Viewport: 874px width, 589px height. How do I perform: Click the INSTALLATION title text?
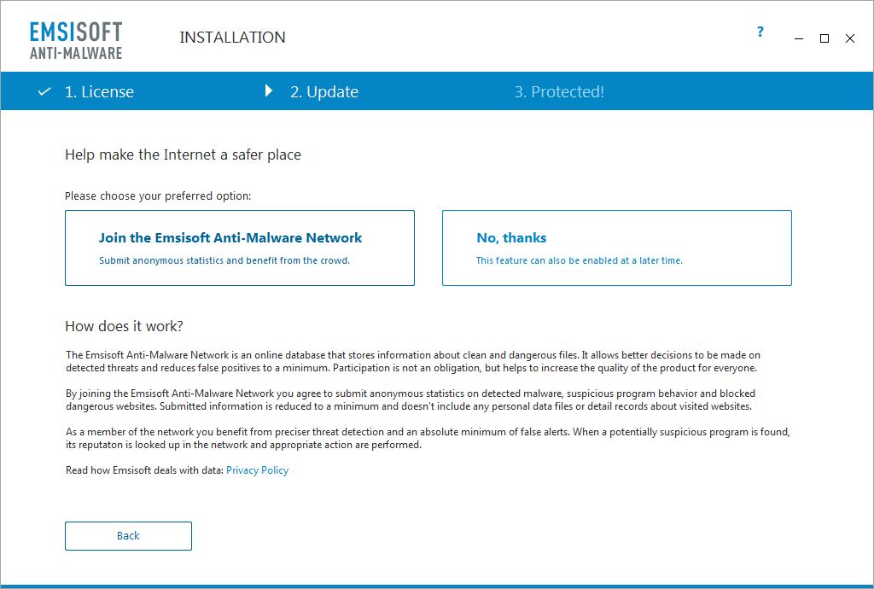[232, 38]
